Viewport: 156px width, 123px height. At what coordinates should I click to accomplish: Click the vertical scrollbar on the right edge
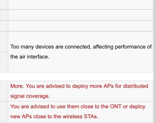click(155, 61)
